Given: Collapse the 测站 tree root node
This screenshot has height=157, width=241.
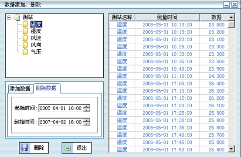Looking at the screenshot, I should pos(9,17).
